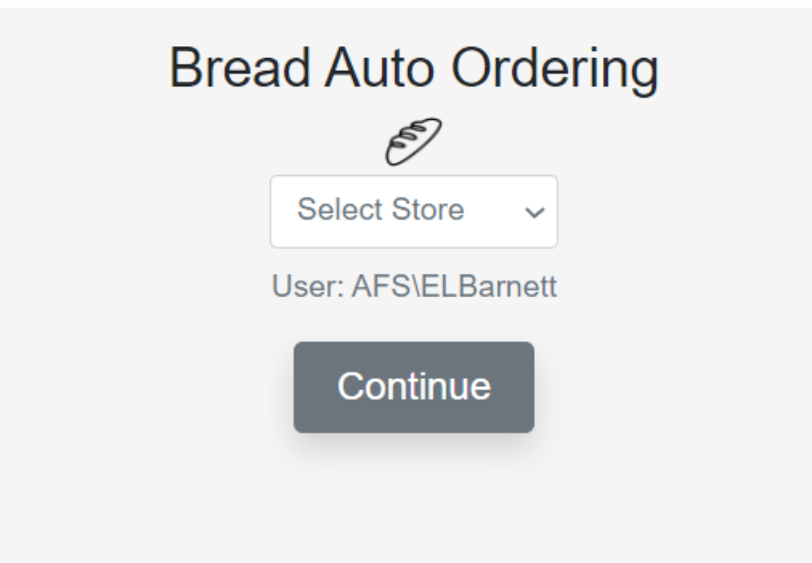Select the 'Select Store' placeholder text
Screen dimensions: 812x563
[x=381, y=210]
